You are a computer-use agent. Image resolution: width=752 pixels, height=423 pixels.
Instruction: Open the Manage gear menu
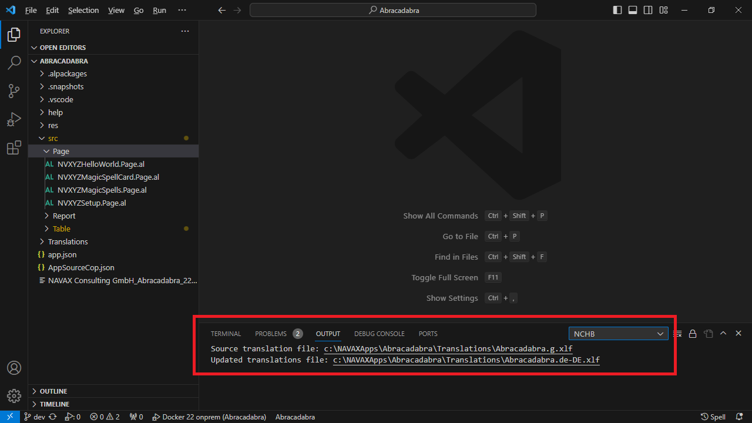14,395
